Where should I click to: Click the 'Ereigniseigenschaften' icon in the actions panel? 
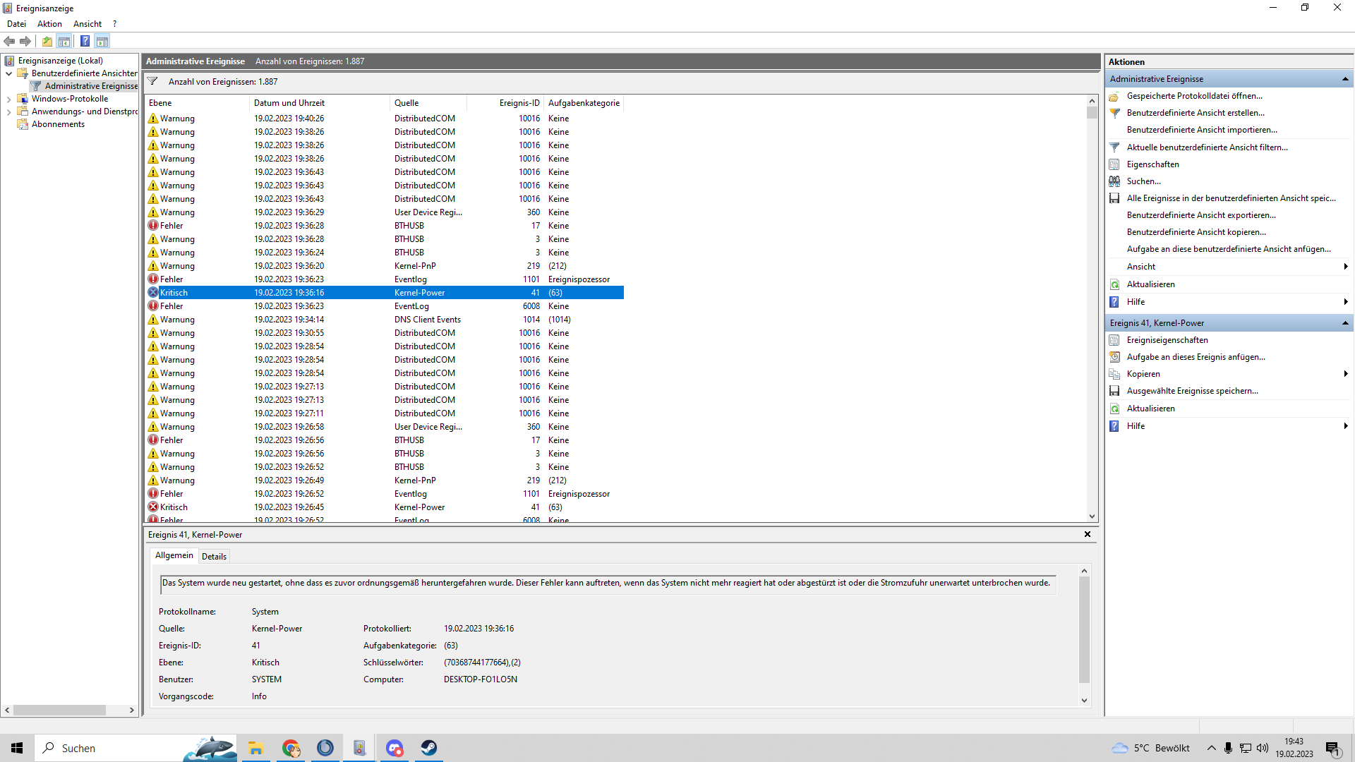pyautogui.click(x=1114, y=340)
